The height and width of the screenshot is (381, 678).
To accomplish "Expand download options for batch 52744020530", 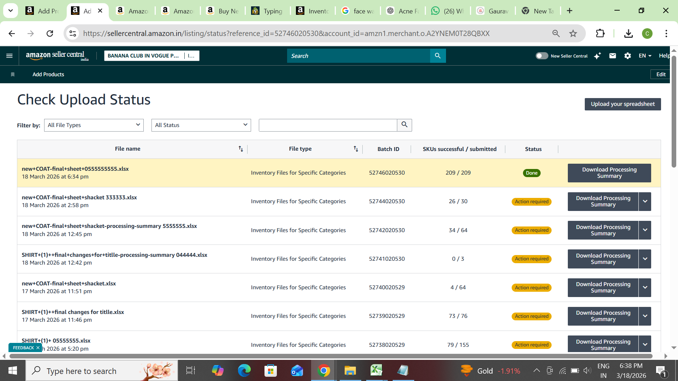I will point(645,201).
